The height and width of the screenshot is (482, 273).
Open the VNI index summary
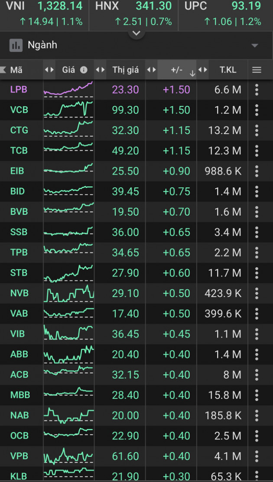point(44,13)
